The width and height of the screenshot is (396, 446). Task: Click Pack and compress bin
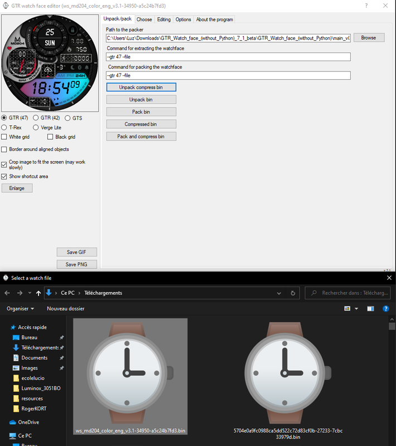(141, 137)
